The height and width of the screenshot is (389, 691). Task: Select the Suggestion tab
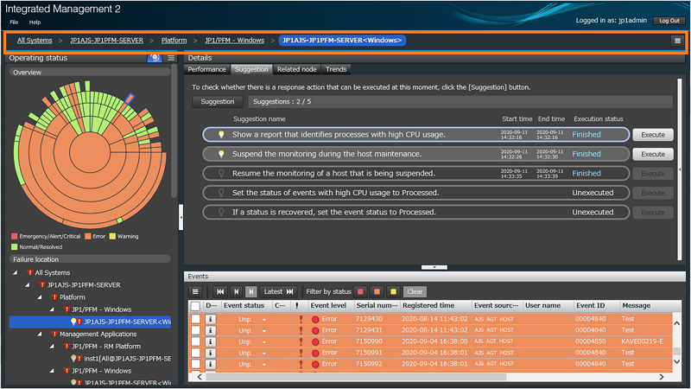tap(251, 69)
